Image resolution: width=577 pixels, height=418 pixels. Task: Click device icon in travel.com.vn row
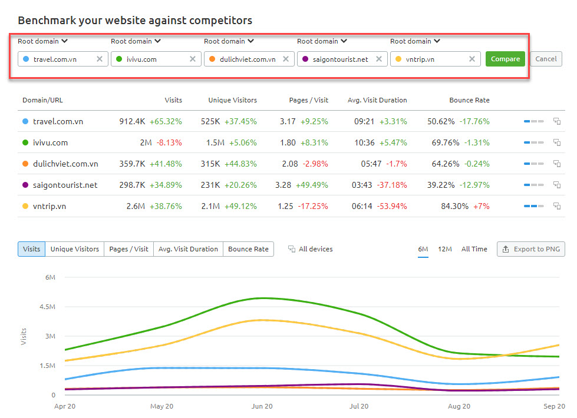pos(556,121)
